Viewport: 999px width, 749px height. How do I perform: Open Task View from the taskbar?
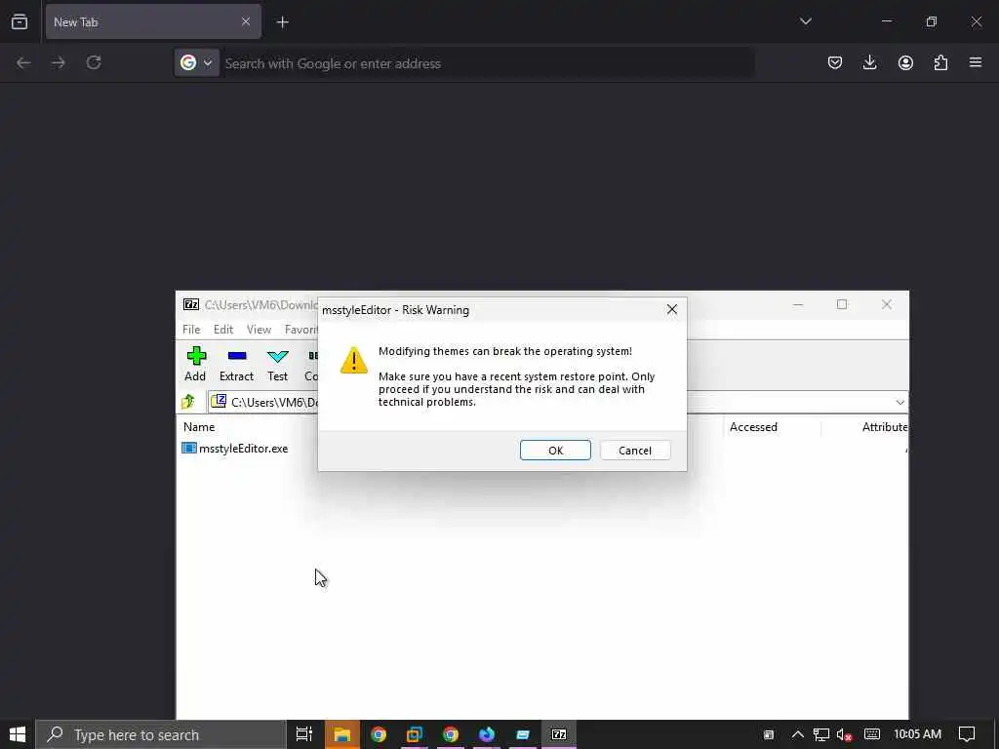pos(304,734)
